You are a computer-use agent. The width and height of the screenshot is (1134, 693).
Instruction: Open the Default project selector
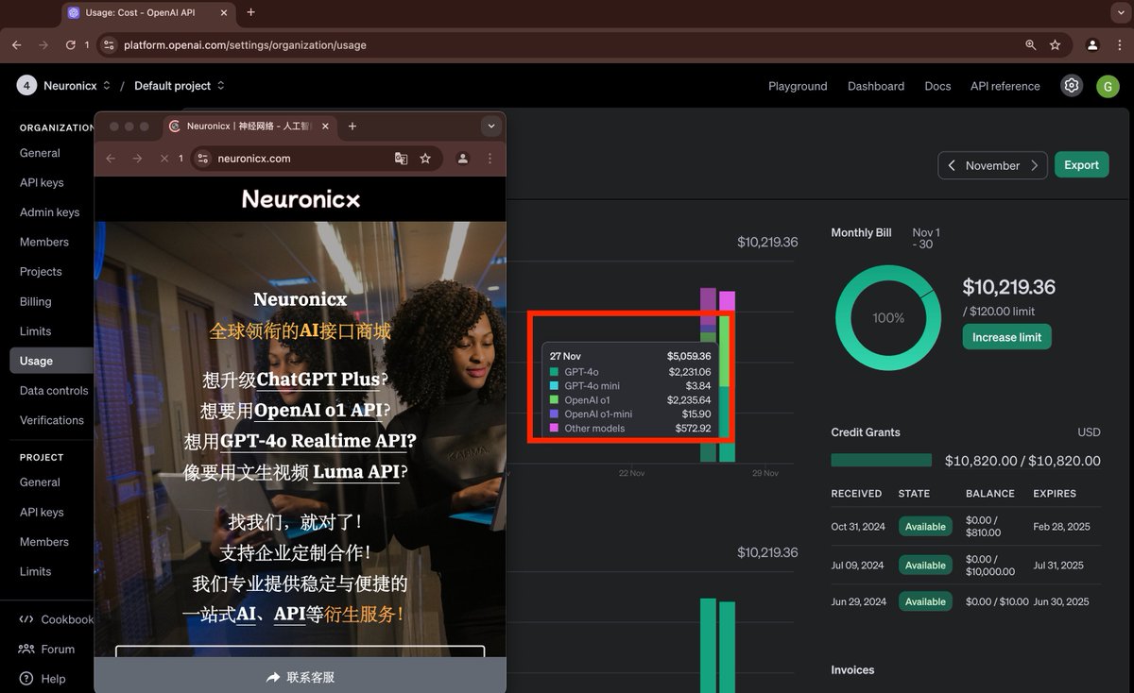click(178, 85)
